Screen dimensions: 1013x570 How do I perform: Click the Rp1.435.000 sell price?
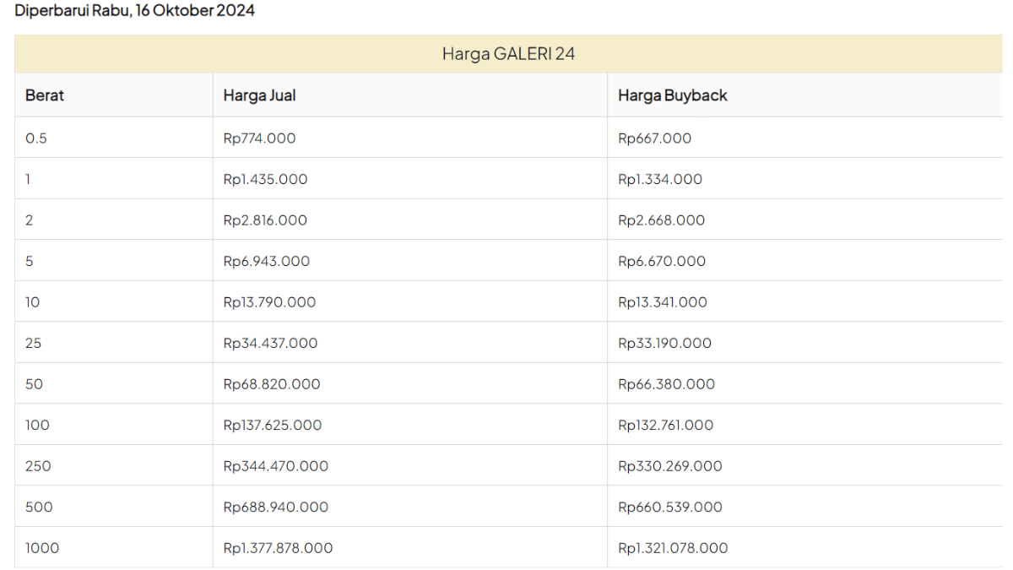coord(265,179)
